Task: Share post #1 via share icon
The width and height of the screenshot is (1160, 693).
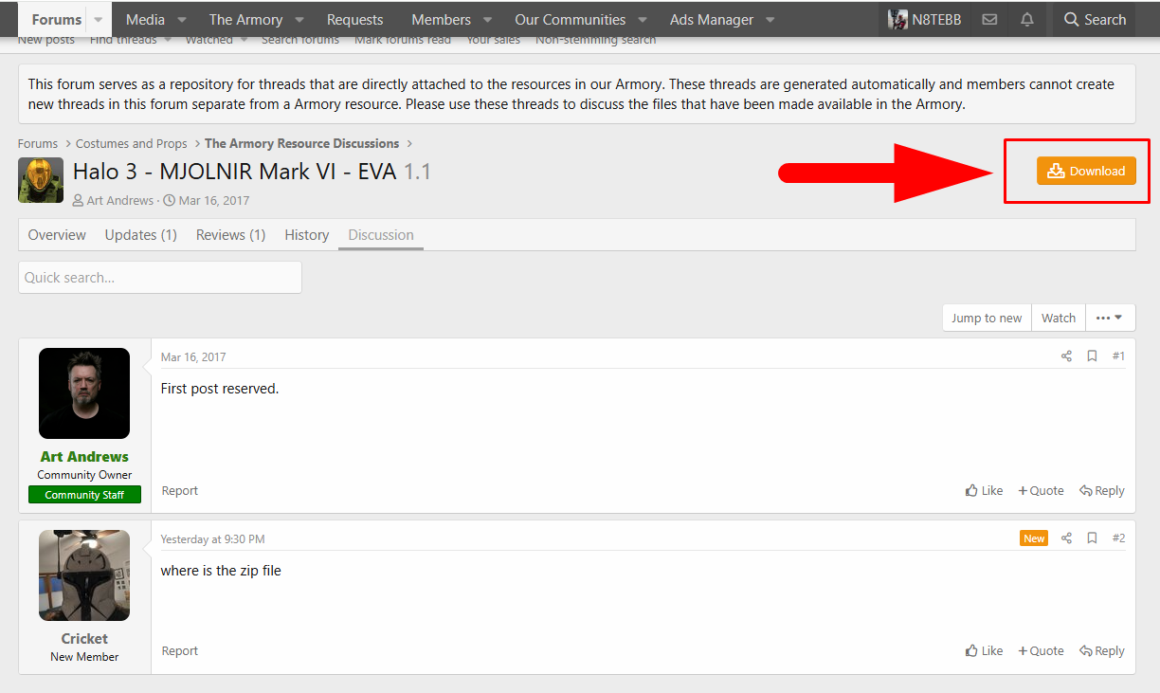Action: click(1066, 356)
